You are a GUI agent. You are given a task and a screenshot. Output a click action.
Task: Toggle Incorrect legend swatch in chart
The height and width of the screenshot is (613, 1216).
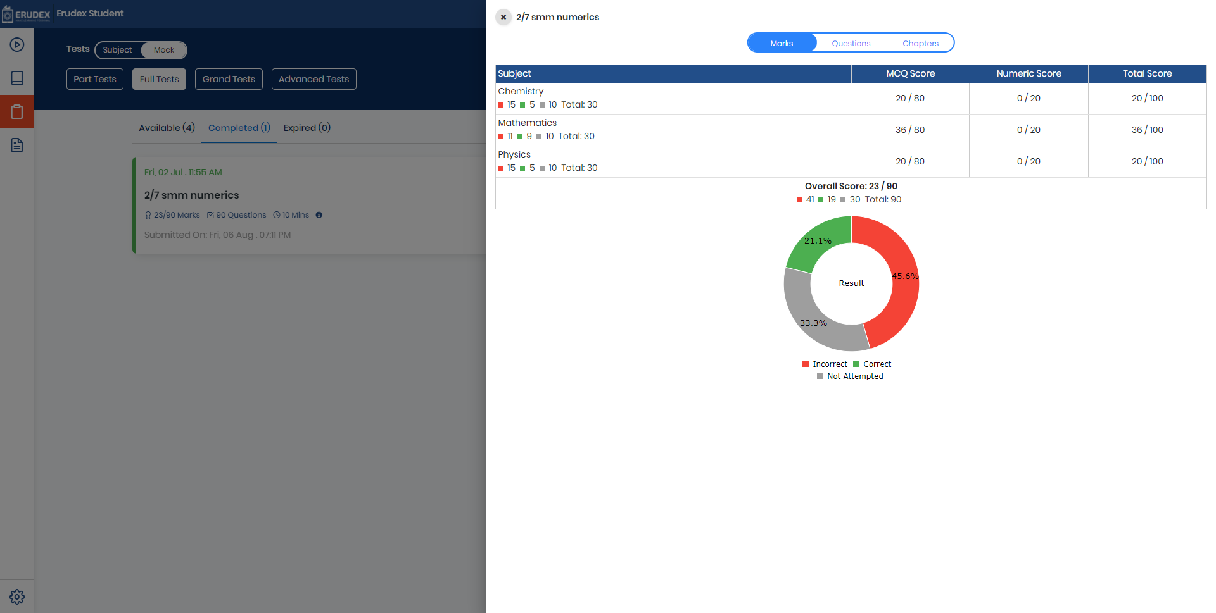click(806, 364)
